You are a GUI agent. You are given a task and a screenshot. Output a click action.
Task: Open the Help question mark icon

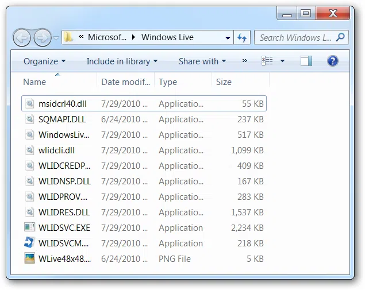(x=332, y=61)
